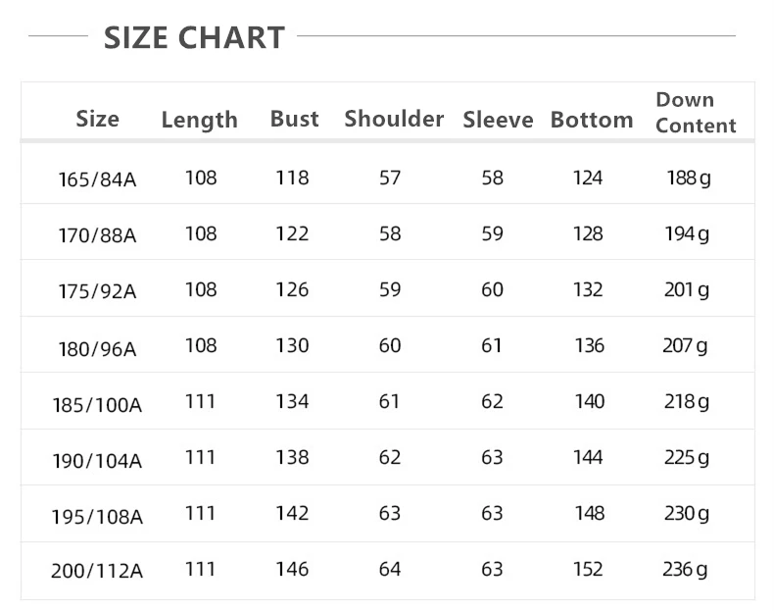
Task: Click the Bottom column header
Action: (x=592, y=120)
